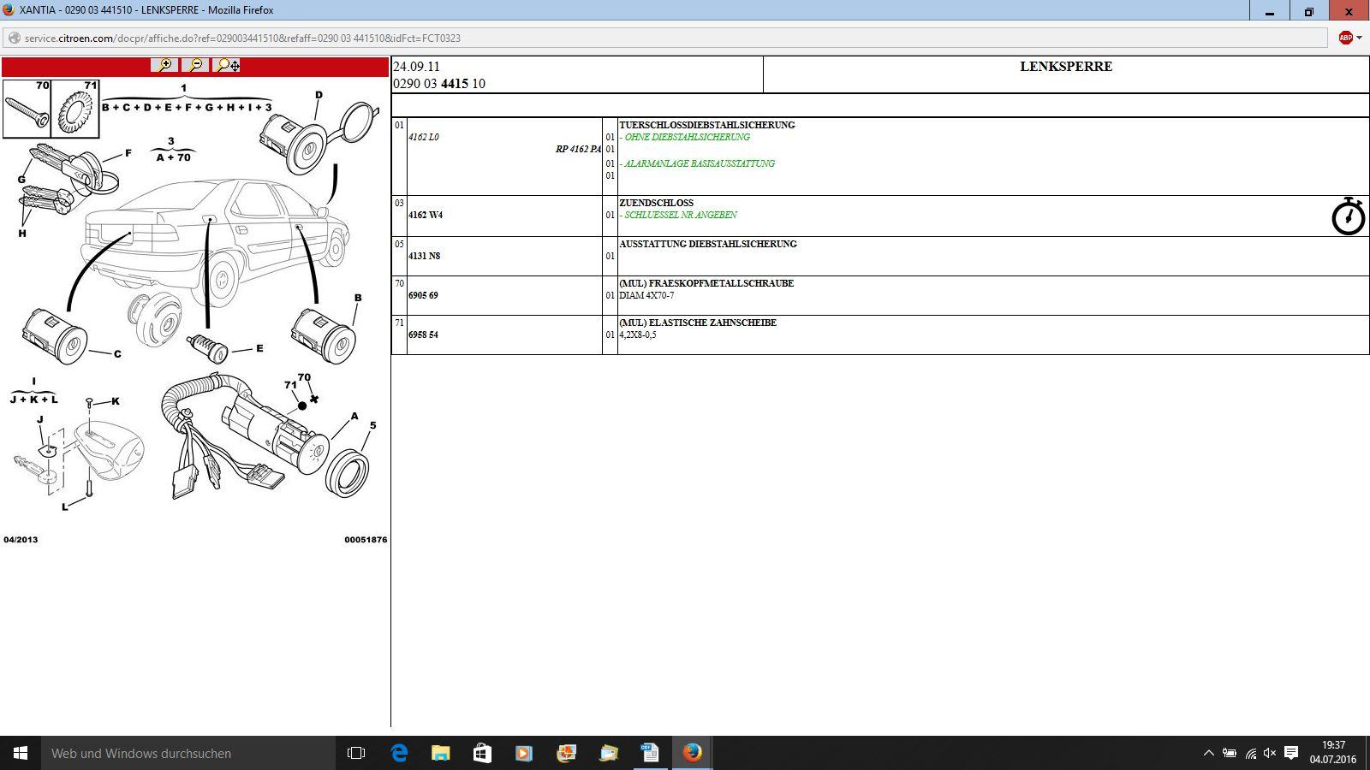Click 4,2X8-0,5 dimension text
Image resolution: width=1370 pixels, height=770 pixels.
(x=638, y=335)
